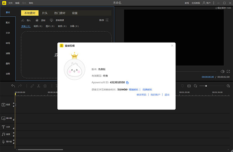Toggle the voiceover track lock
The height and width of the screenshot is (152, 233).
[14, 143]
